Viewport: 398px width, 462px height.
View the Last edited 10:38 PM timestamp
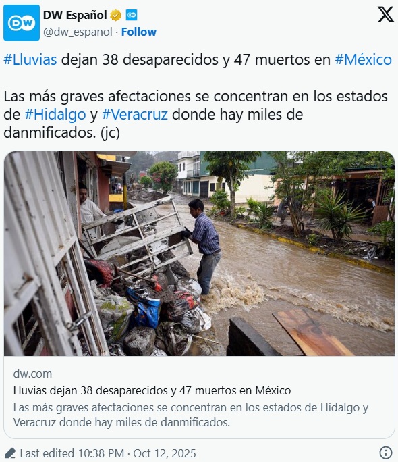click(x=72, y=453)
